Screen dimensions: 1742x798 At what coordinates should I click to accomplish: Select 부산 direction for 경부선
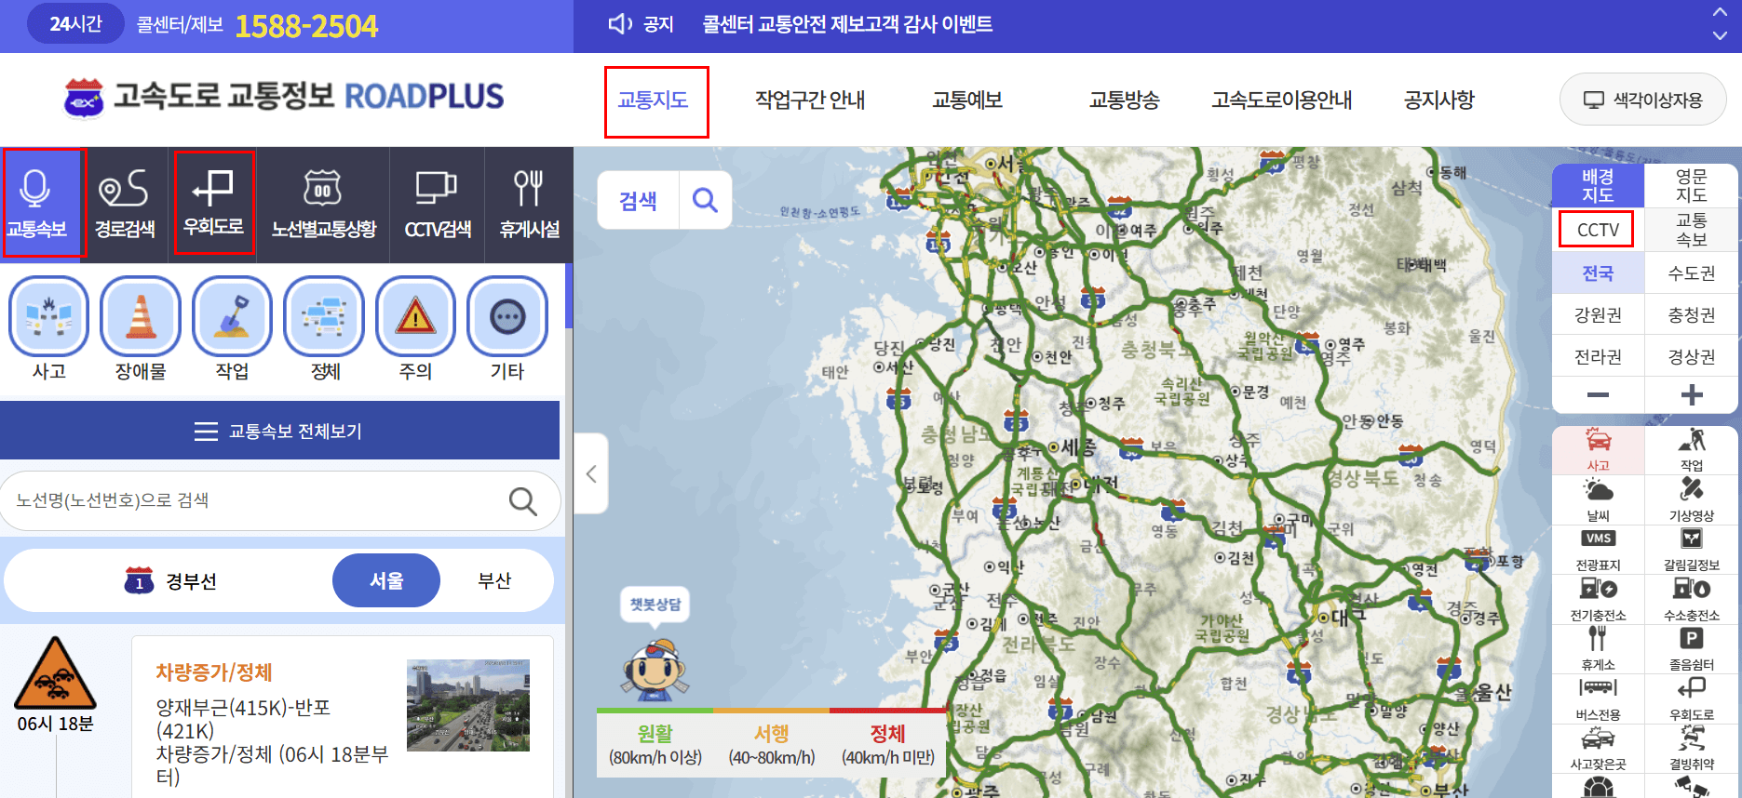(494, 580)
